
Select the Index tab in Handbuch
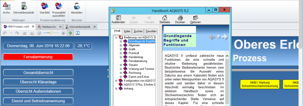pos(127,31)
